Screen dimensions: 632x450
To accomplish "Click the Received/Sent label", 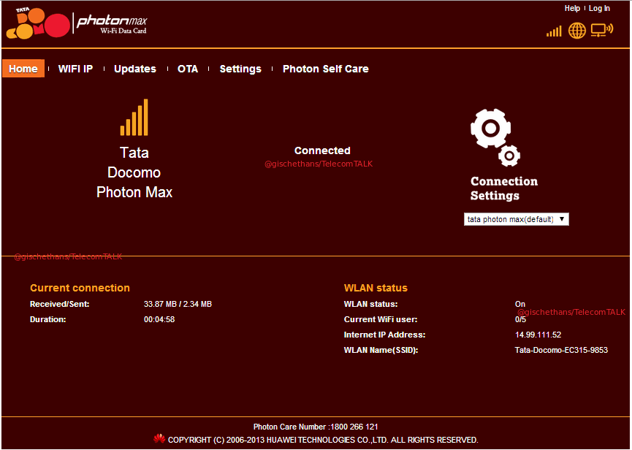I will click(60, 304).
